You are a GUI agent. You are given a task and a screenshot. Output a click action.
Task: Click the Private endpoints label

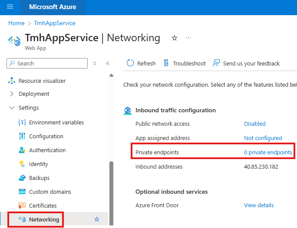click(x=157, y=153)
